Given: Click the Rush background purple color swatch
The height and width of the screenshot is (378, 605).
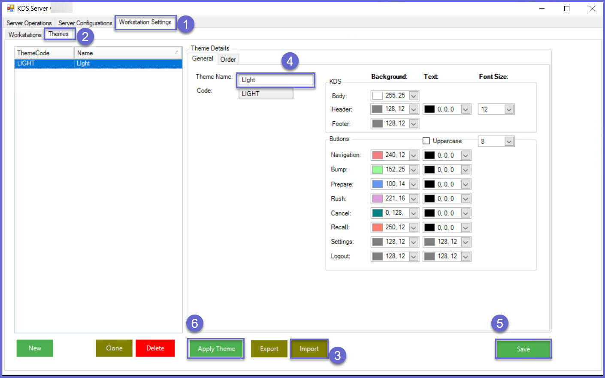Looking at the screenshot, I should [378, 199].
